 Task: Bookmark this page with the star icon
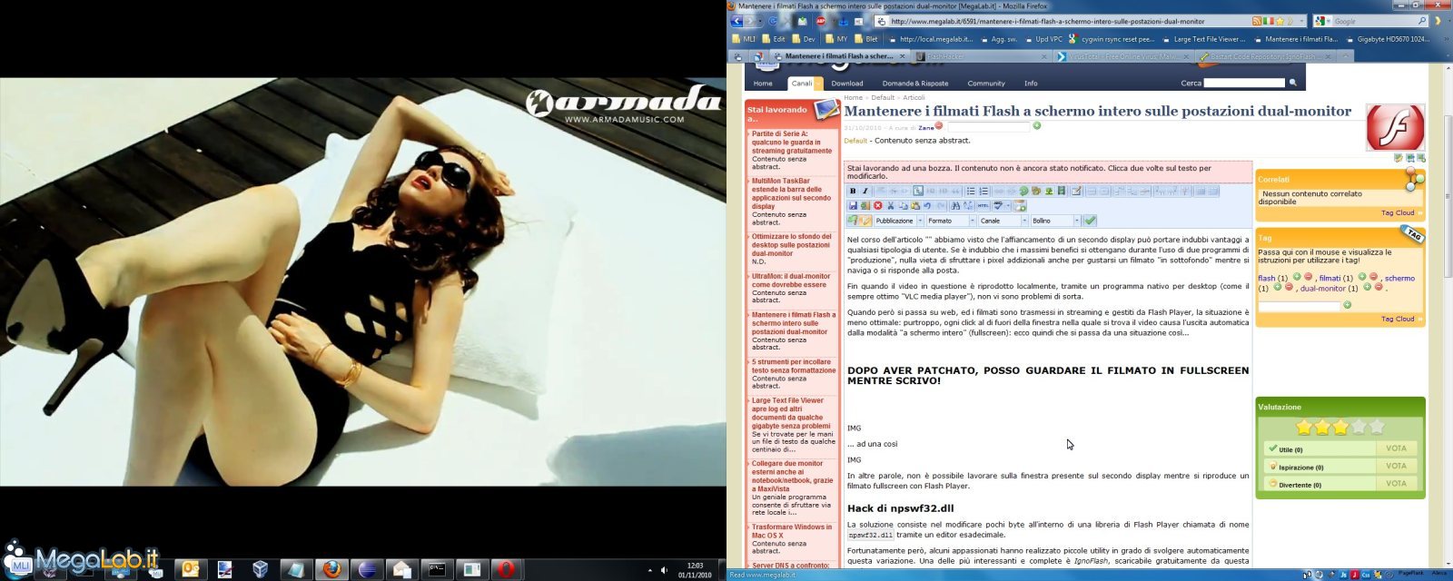click(1281, 21)
